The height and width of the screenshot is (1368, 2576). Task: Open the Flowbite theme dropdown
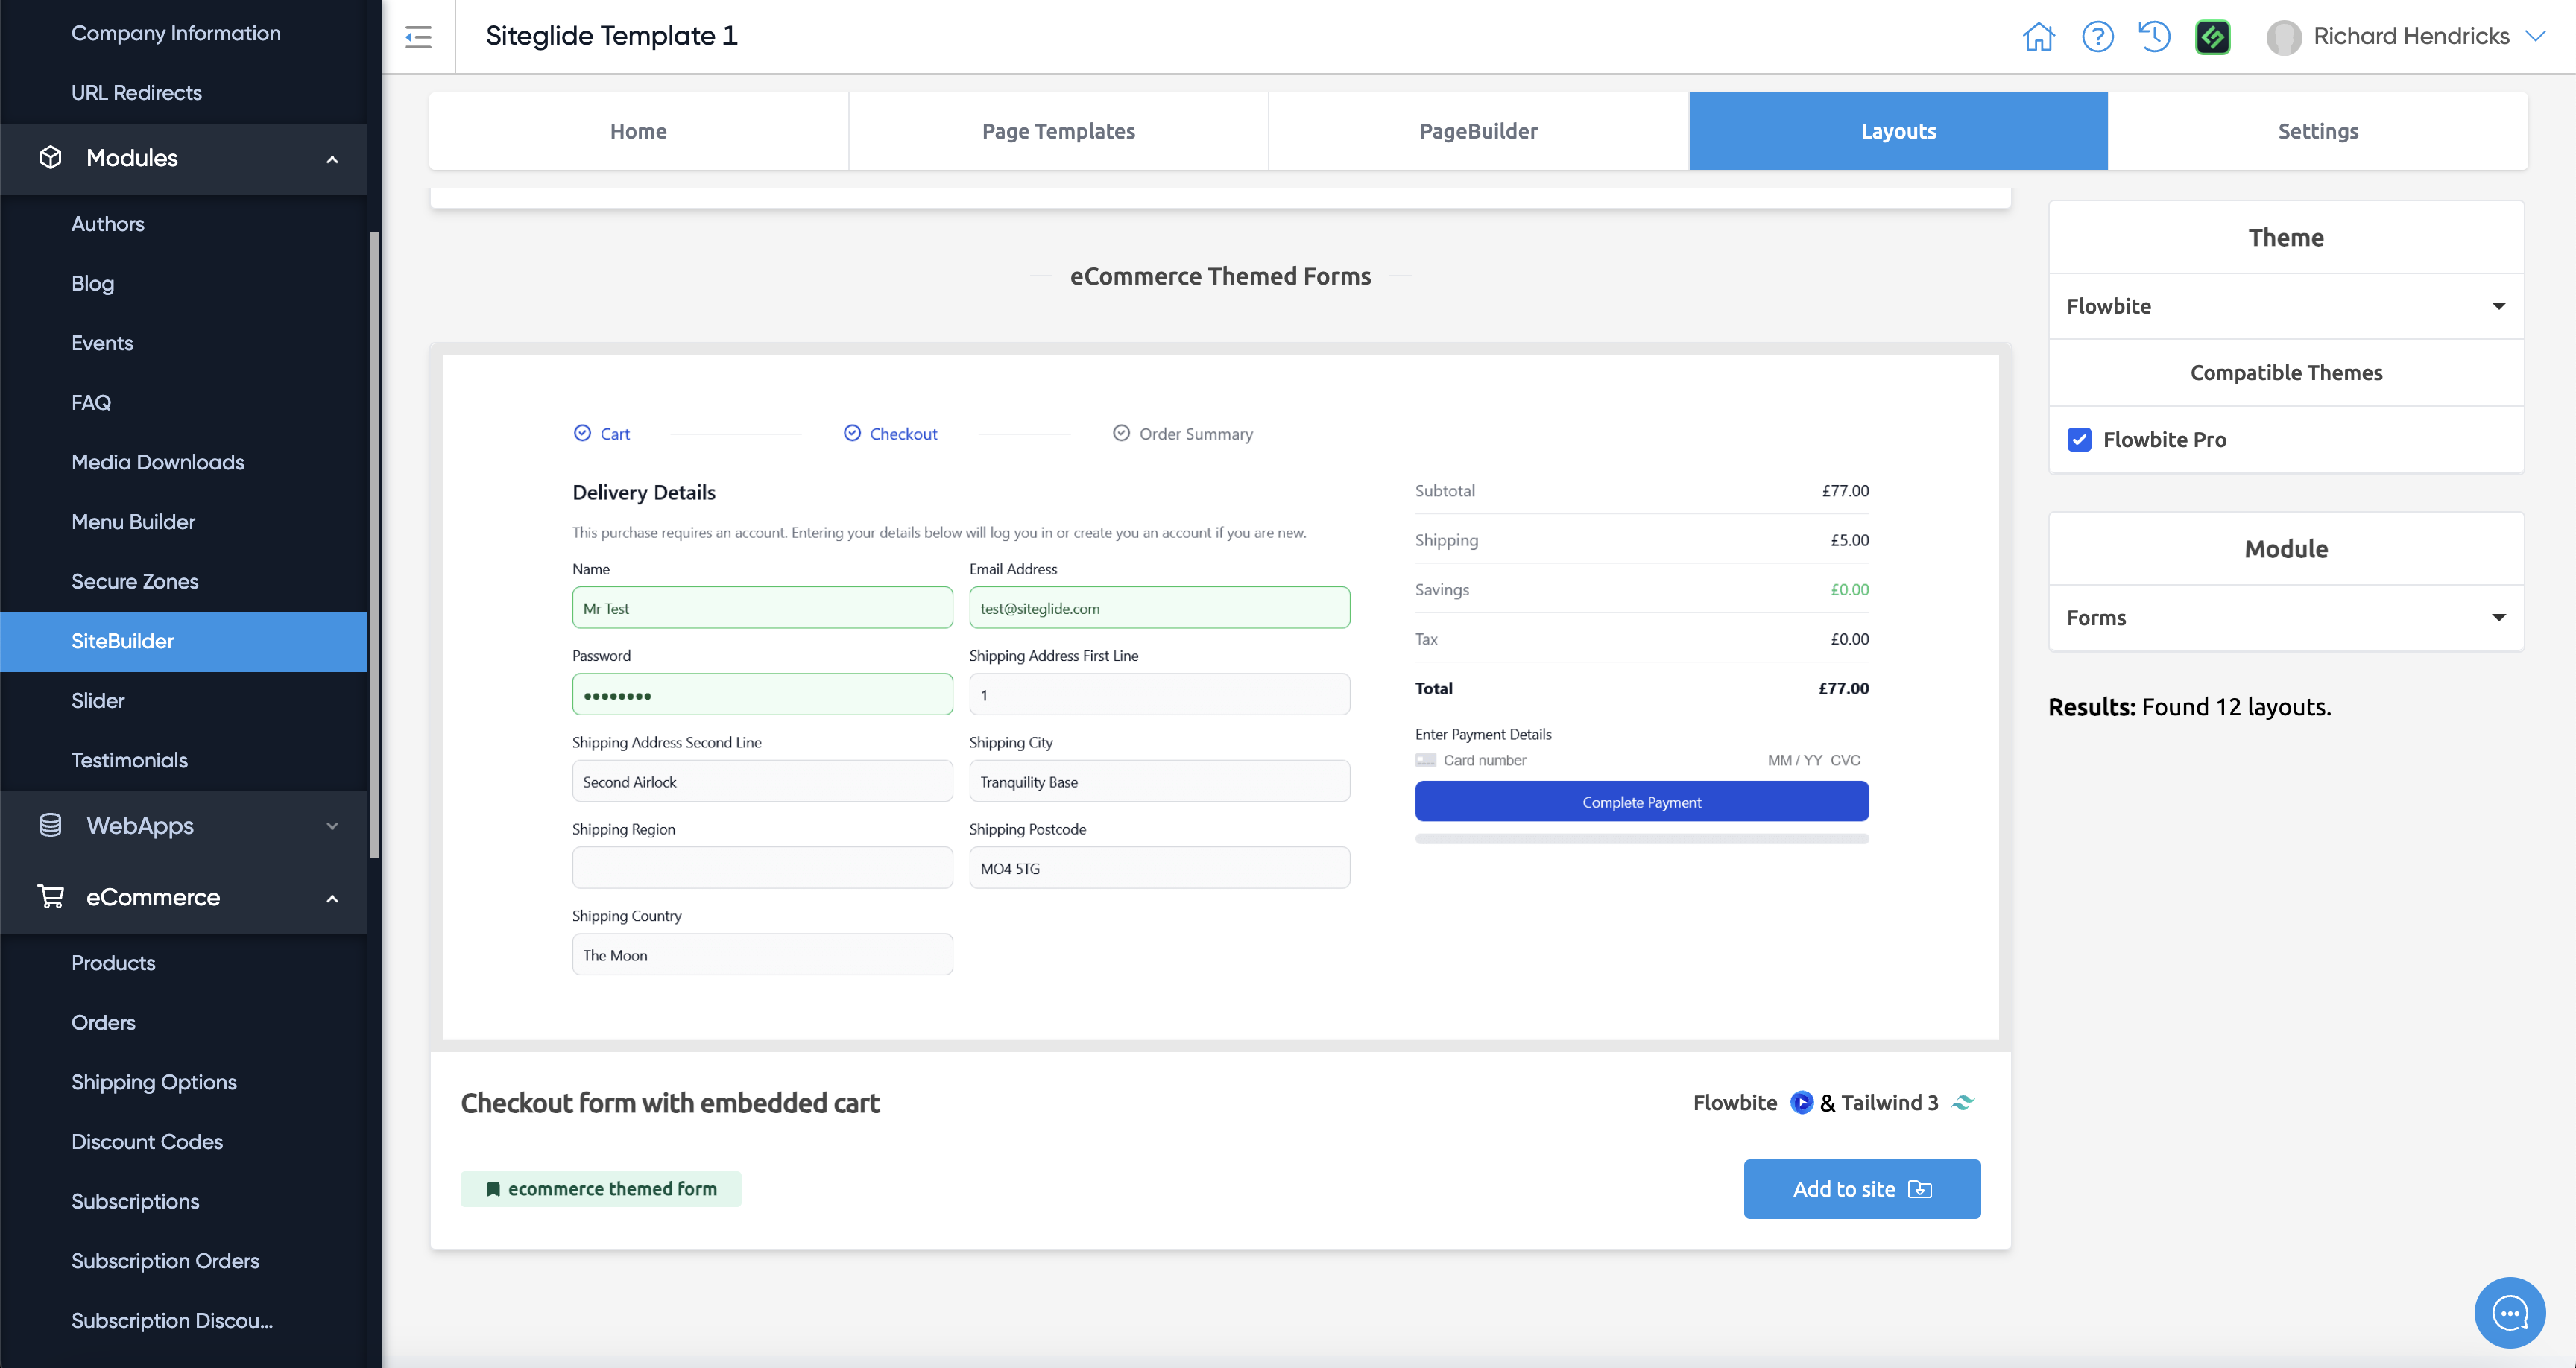[x=2285, y=306]
